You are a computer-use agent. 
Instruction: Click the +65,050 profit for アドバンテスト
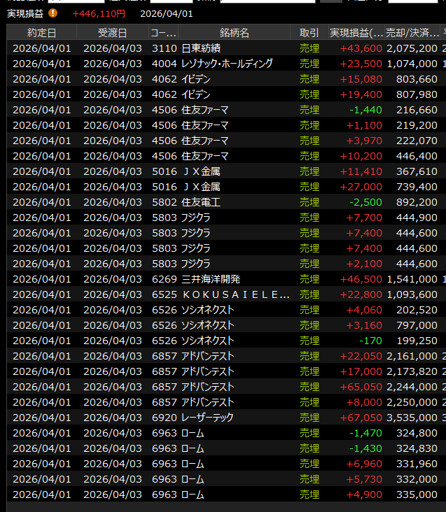point(361,387)
